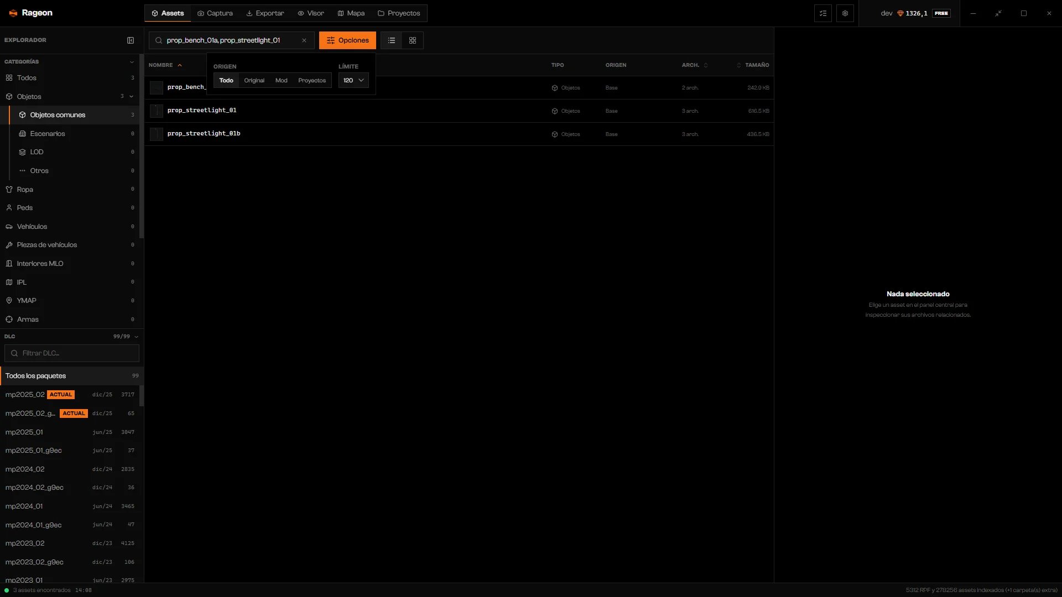Open the Visor tab
The width and height of the screenshot is (1062, 597).
(x=311, y=13)
